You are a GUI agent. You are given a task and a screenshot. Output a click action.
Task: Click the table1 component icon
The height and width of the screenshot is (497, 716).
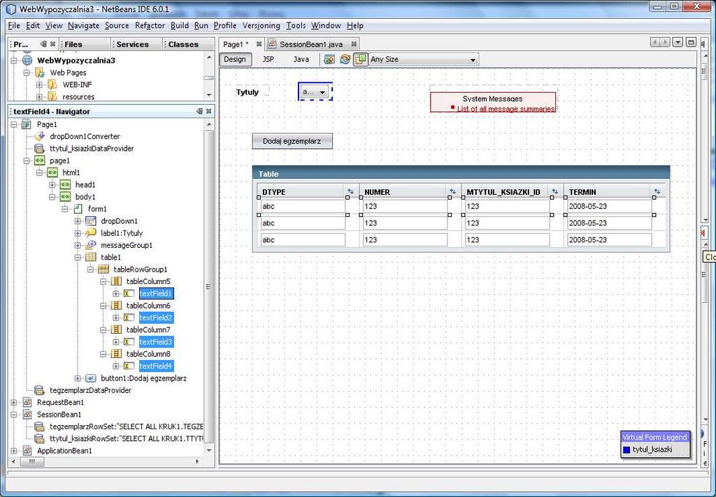(90, 258)
